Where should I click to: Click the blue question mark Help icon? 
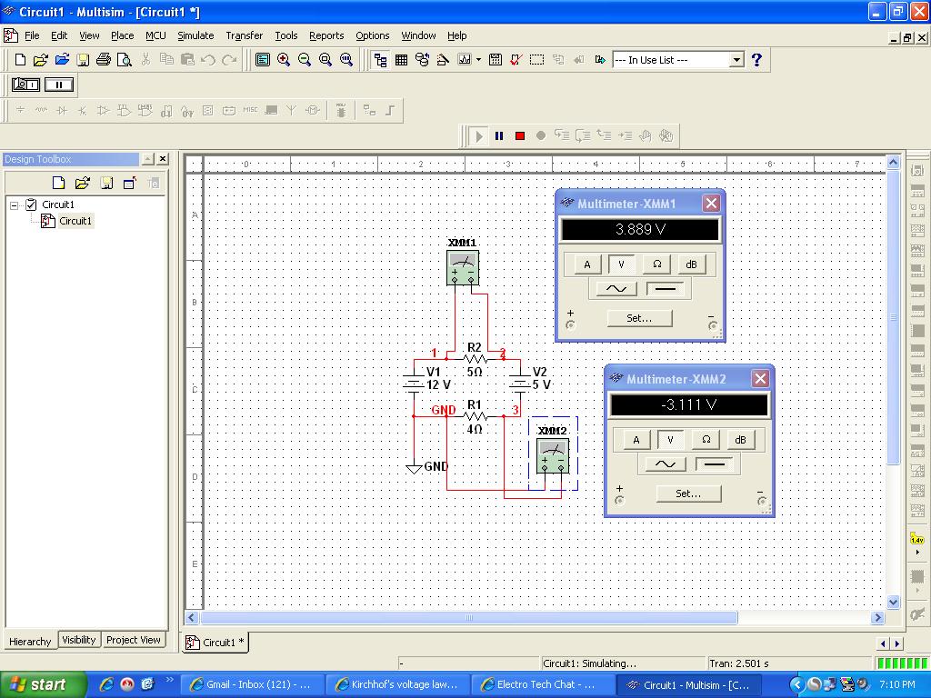[x=756, y=59]
